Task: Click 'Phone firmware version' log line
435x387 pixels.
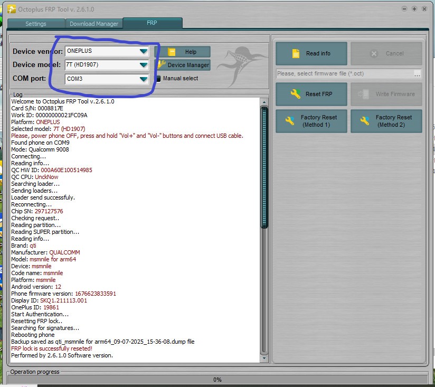Action: click(63, 294)
